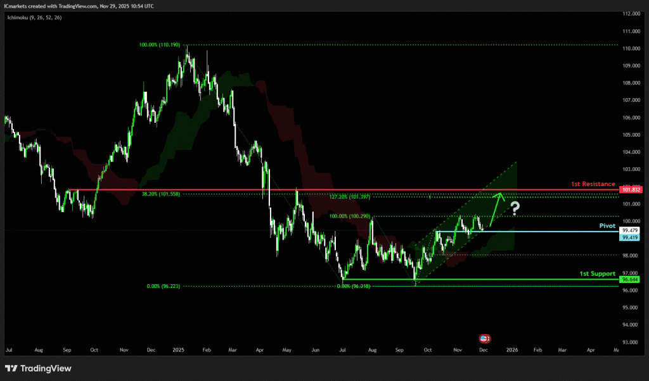The height and width of the screenshot is (381, 649).
Task: Click the TradingView logo
Action: (x=38, y=368)
